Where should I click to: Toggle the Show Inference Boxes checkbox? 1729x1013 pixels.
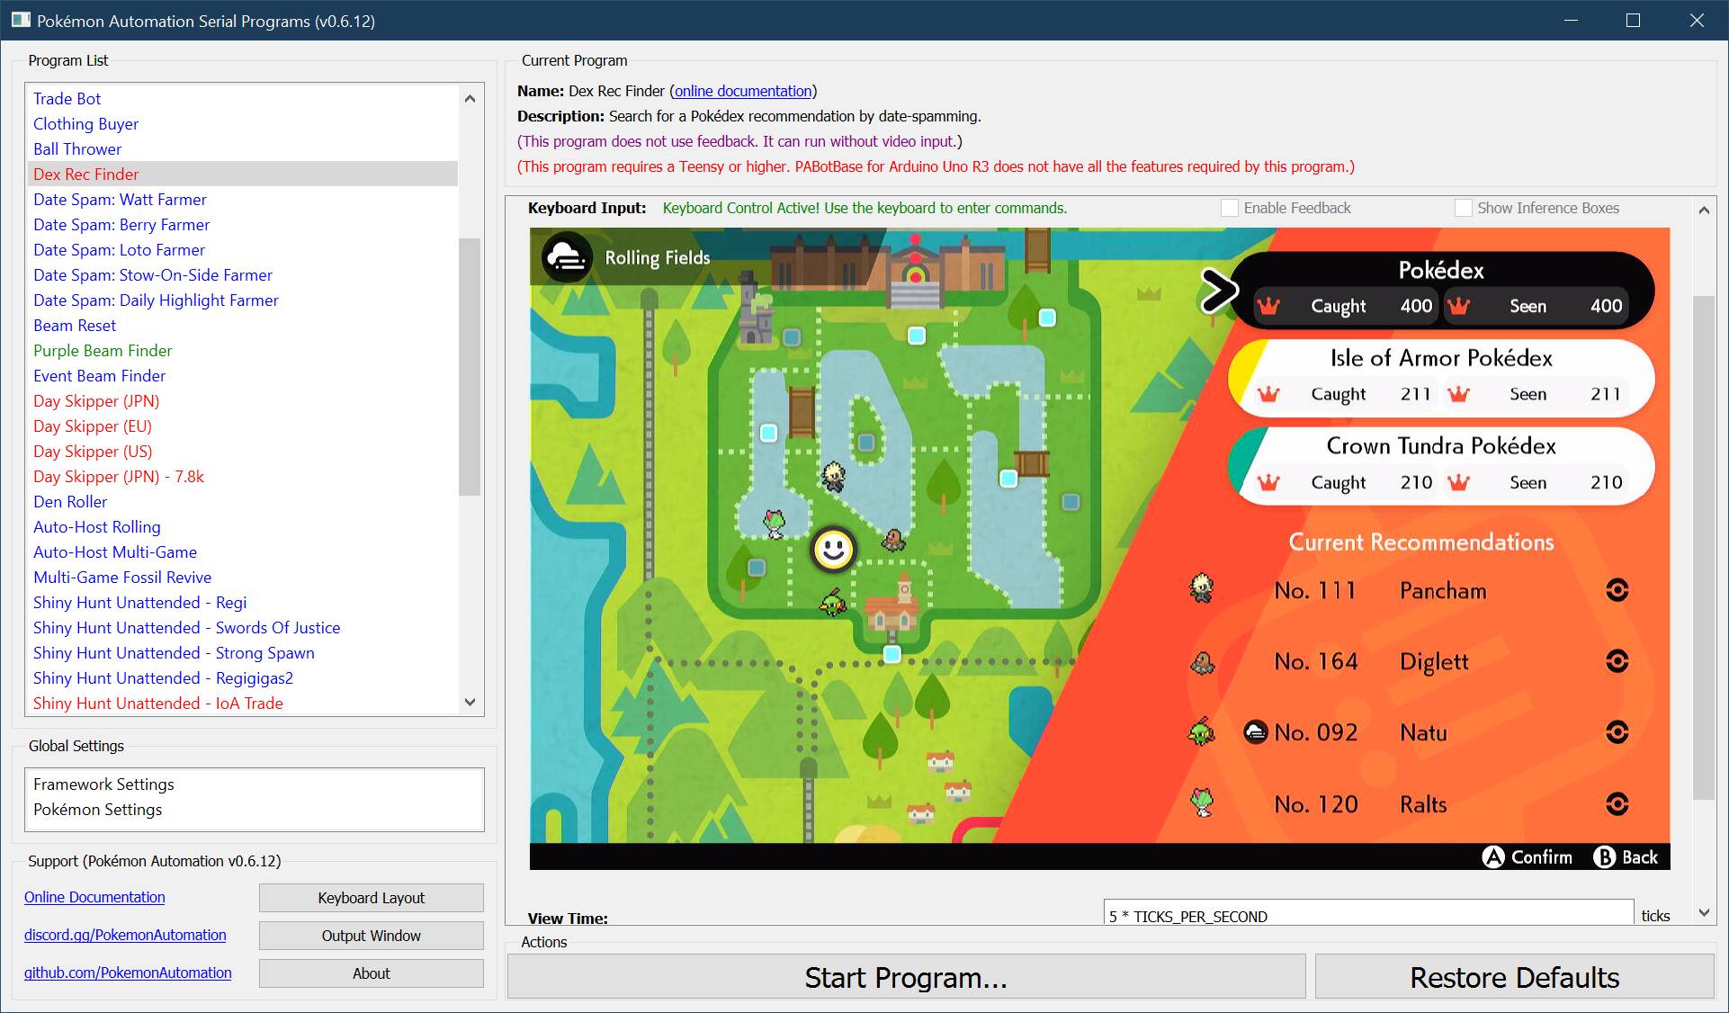point(1463,208)
